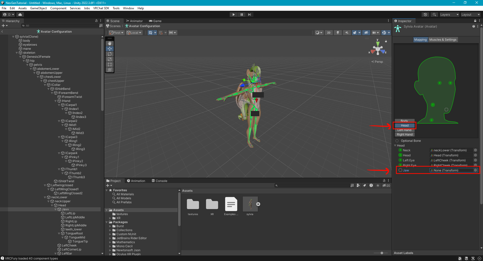Toggle scene effects (skybox/fx) icon
The image size is (483, 261).
tap(355, 33)
